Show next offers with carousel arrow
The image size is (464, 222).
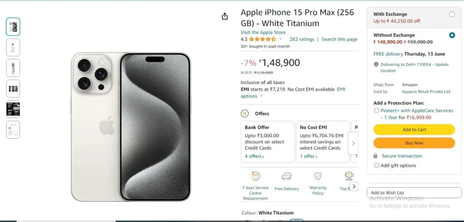point(353,143)
